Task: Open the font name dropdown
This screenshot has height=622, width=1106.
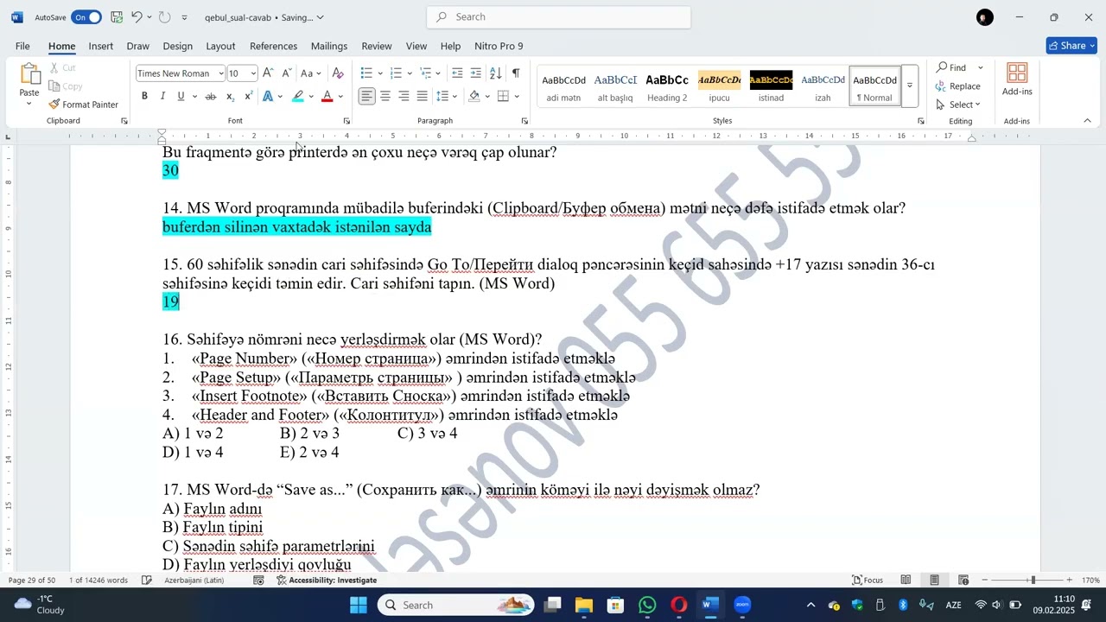Action: [221, 73]
